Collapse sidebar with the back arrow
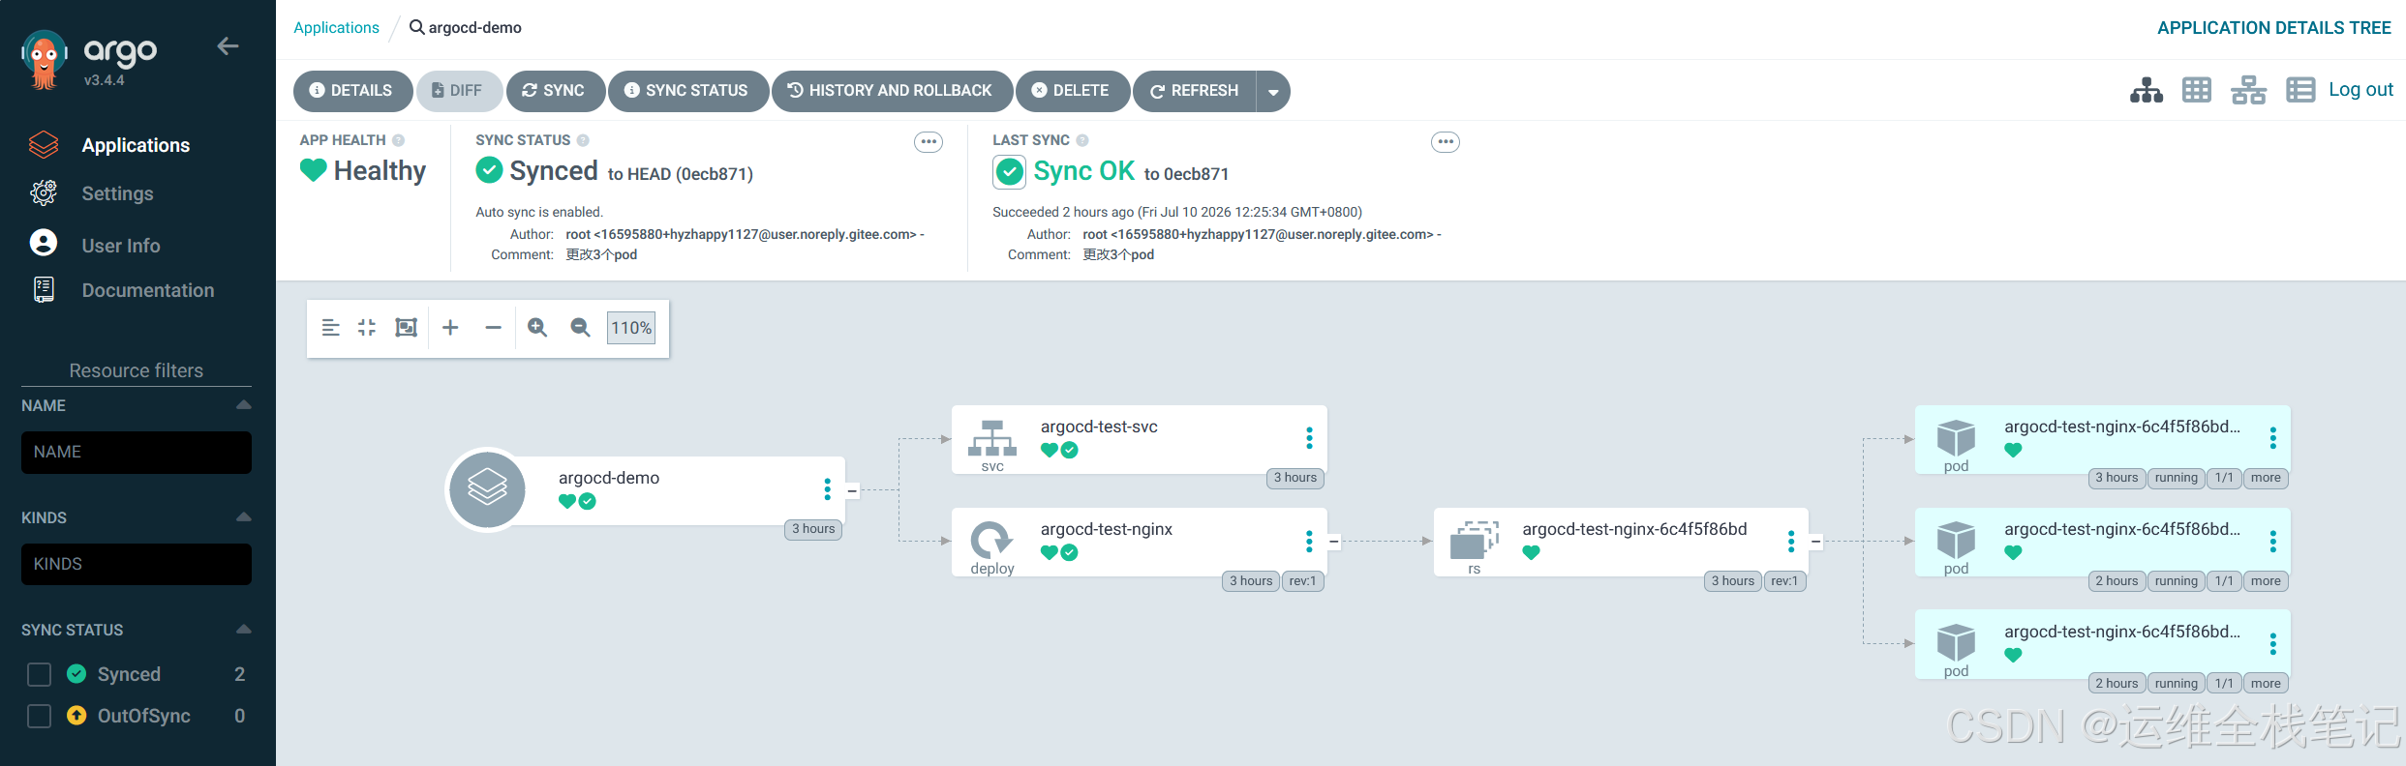 228,46
